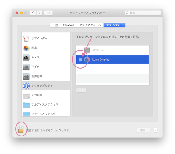
Task: Select the リマインダー reminders icon
Action: coord(26,39)
